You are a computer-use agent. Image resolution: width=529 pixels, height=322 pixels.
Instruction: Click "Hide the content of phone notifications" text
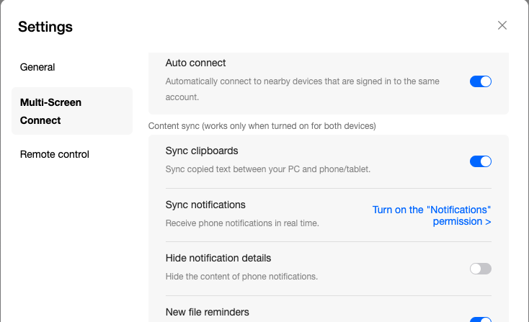(x=241, y=277)
